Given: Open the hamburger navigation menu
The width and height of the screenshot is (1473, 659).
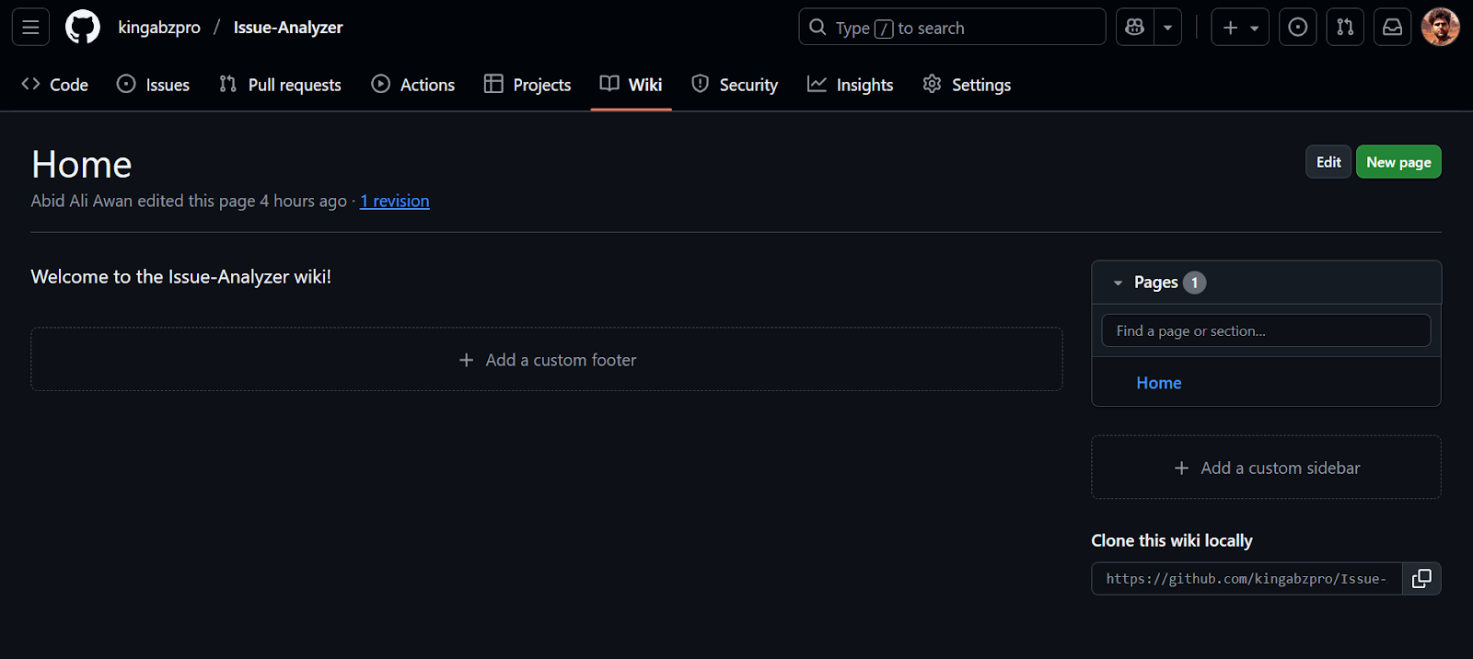Looking at the screenshot, I should click(30, 28).
